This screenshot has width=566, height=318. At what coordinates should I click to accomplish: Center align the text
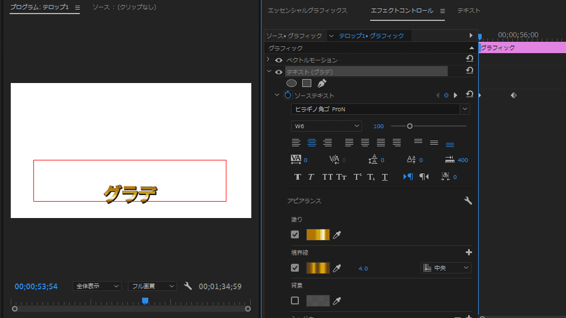click(311, 143)
